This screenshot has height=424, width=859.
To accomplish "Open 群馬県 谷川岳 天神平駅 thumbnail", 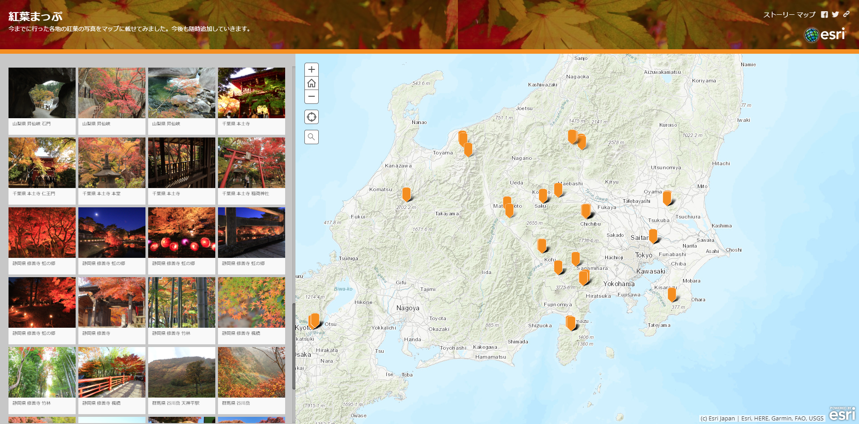I will pyautogui.click(x=182, y=373).
